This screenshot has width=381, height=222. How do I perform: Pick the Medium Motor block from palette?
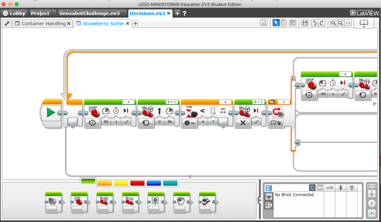click(x=54, y=202)
